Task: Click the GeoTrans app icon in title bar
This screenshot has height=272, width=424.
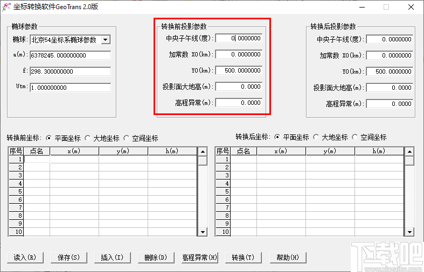Action: [6, 7]
